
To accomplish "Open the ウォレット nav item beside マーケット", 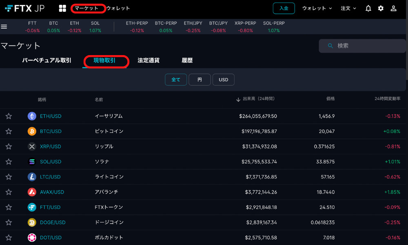I will point(118,8).
